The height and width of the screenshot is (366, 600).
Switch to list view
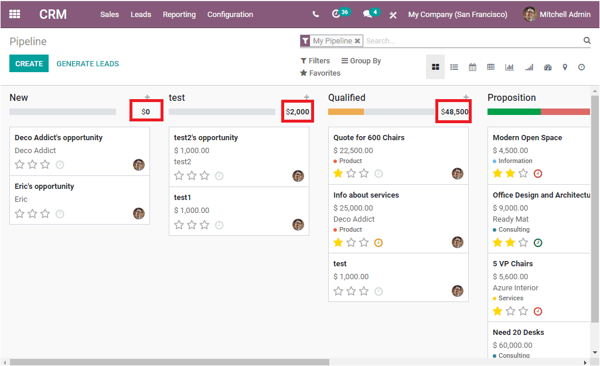(454, 67)
